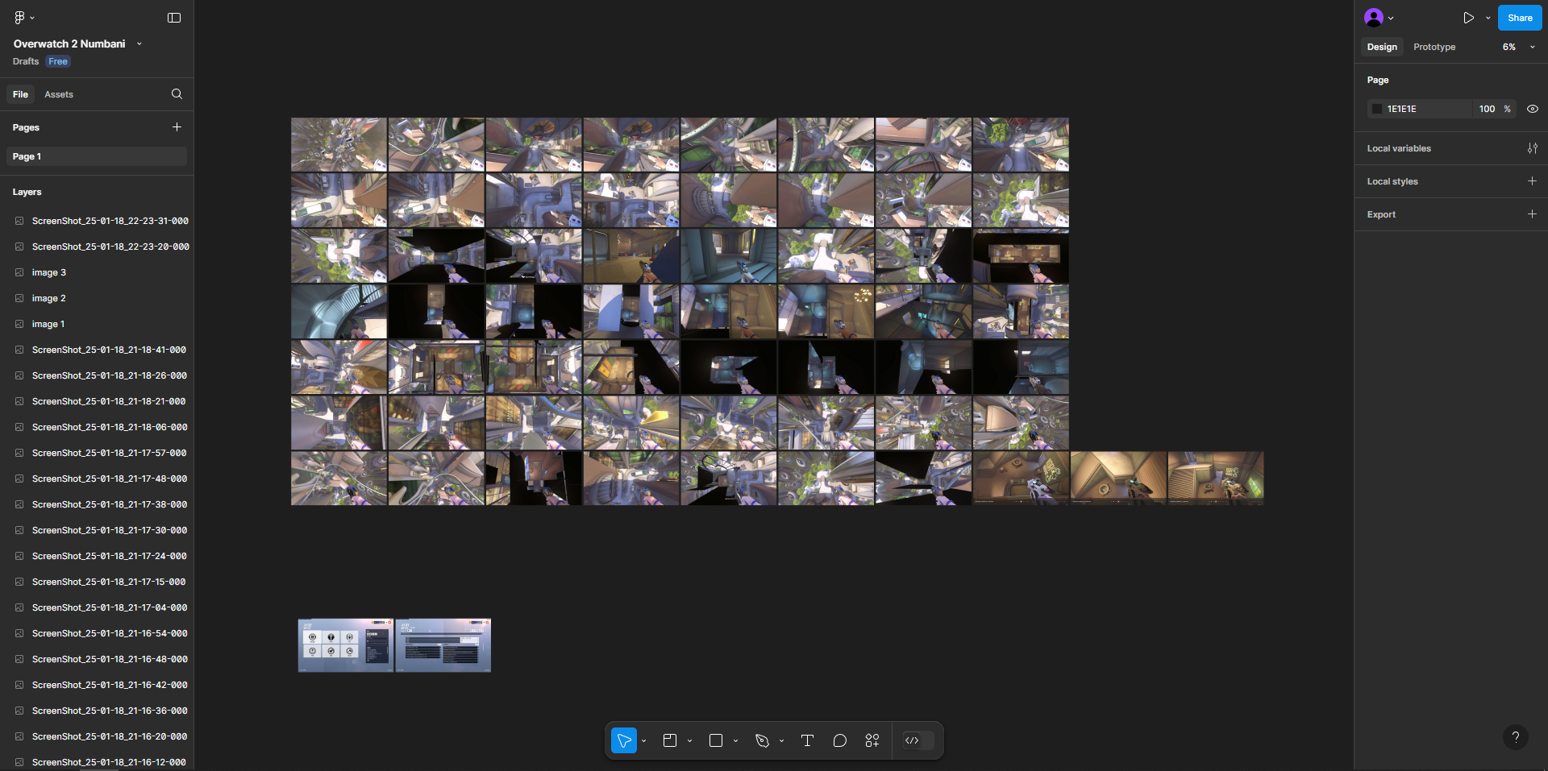Viewport: 1548px width, 771px height.
Task: Open the Frame tool options chevron
Action: coord(690,740)
